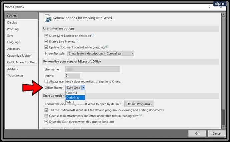Click the General options header icon
This screenshot has height=142, width=230.
[48, 18]
